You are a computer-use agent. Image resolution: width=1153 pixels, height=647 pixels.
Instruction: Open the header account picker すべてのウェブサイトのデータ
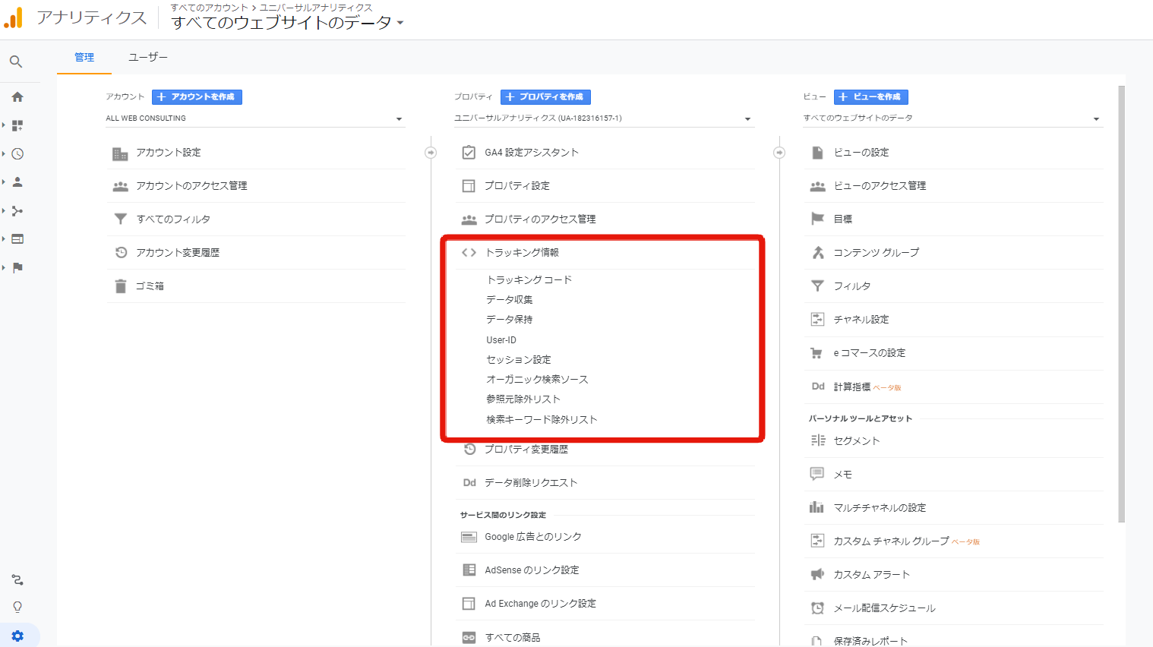point(287,23)
